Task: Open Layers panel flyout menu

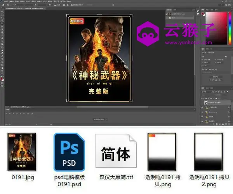Action: (231, 88)
